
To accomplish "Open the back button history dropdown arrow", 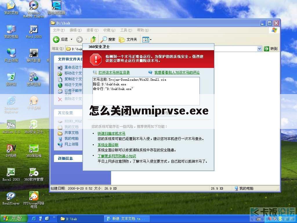I will (71, 39).
